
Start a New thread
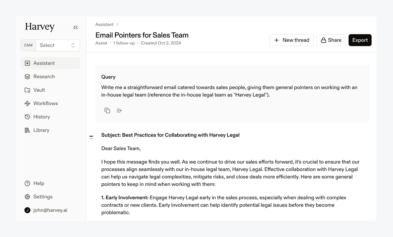pos(291,40)
